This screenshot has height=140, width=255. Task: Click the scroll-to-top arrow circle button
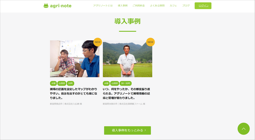(244, 129)
